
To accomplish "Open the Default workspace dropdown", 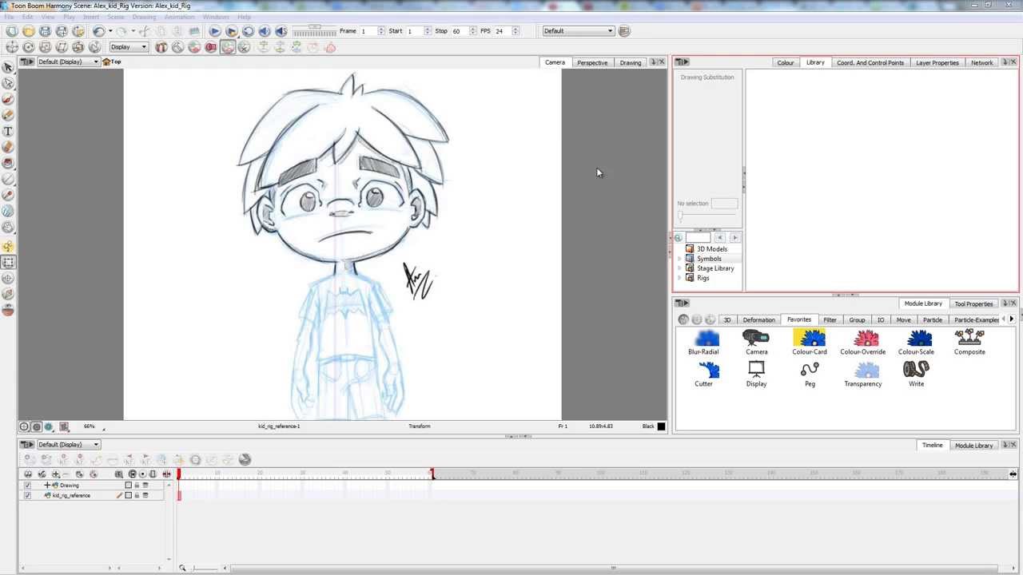I will click(578, 31).
